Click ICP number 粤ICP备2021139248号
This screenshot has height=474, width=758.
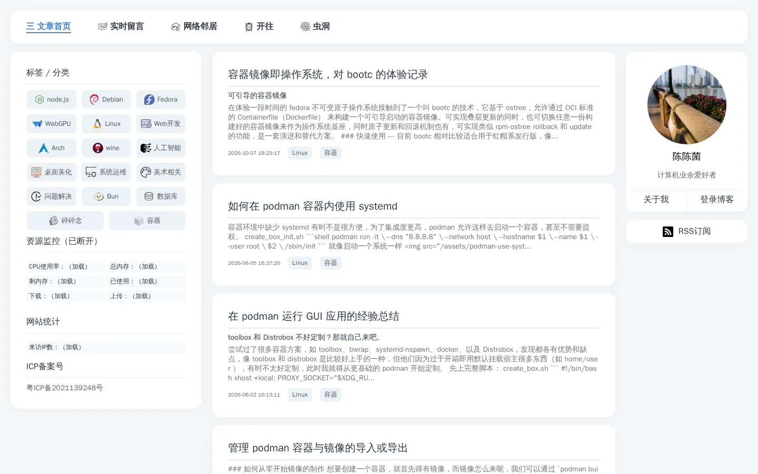pos(65,388)
